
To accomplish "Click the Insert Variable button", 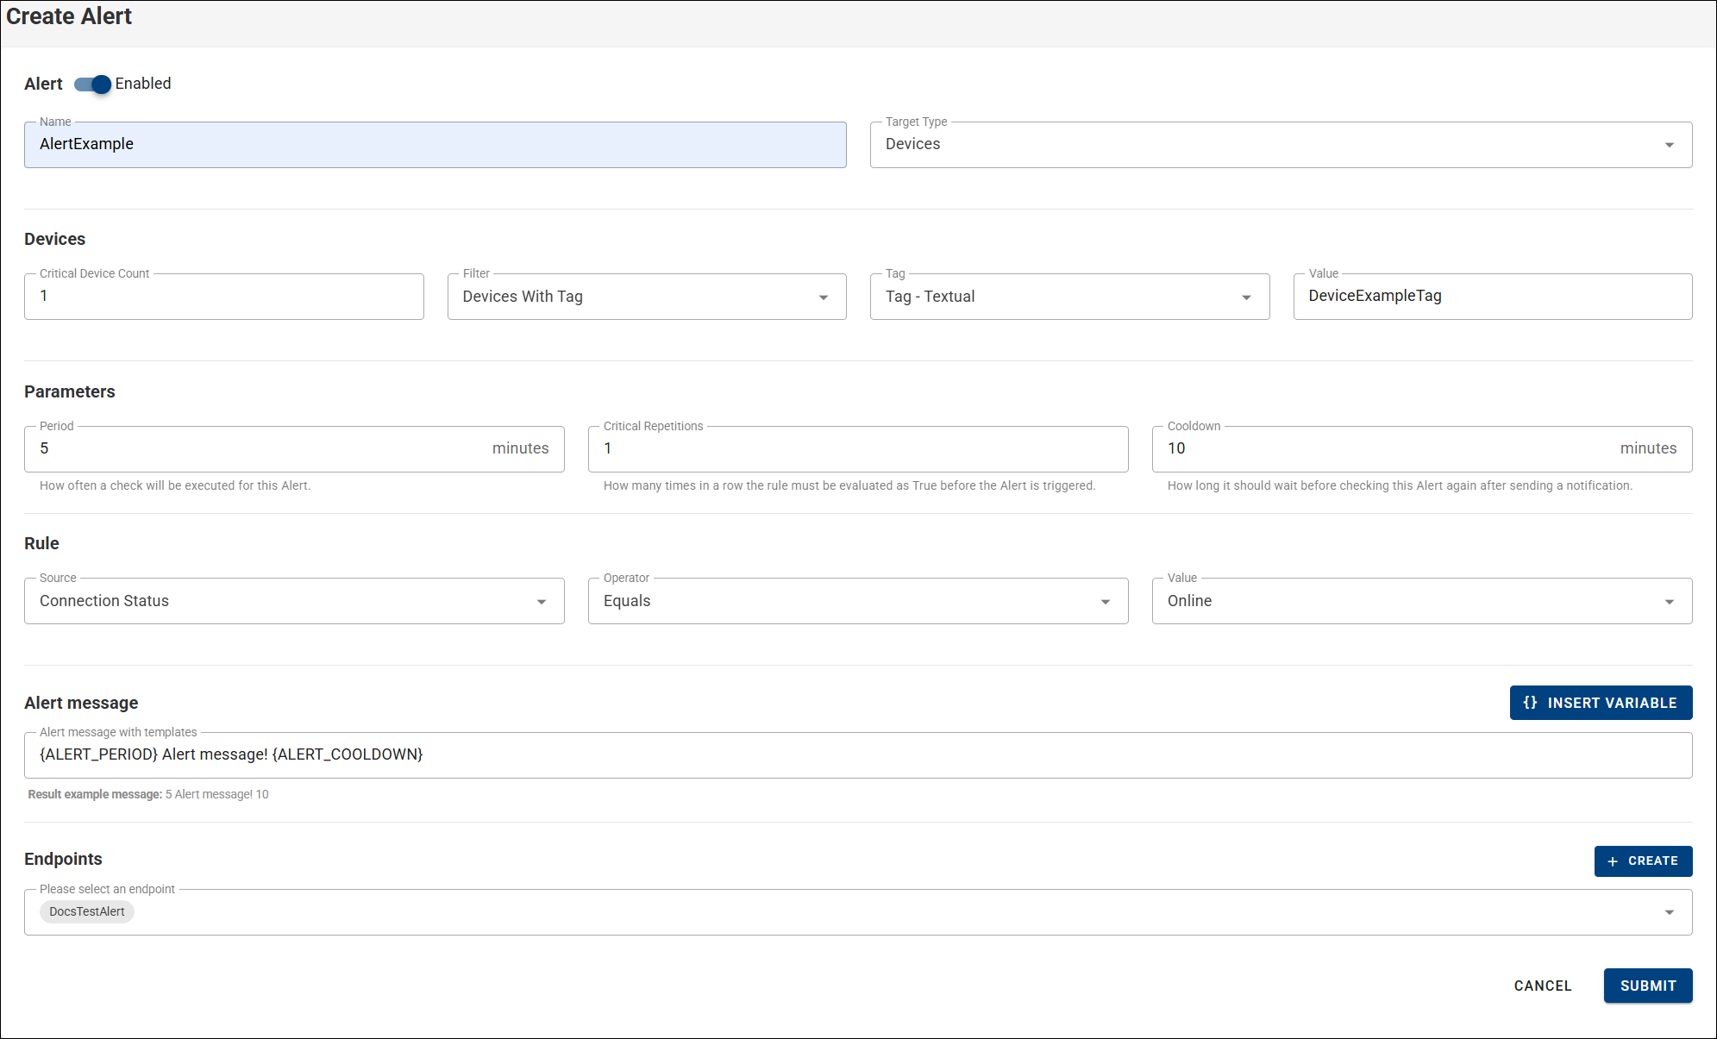I will click(1601, 703).
